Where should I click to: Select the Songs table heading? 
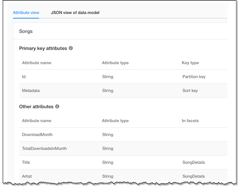pos(26,31)
